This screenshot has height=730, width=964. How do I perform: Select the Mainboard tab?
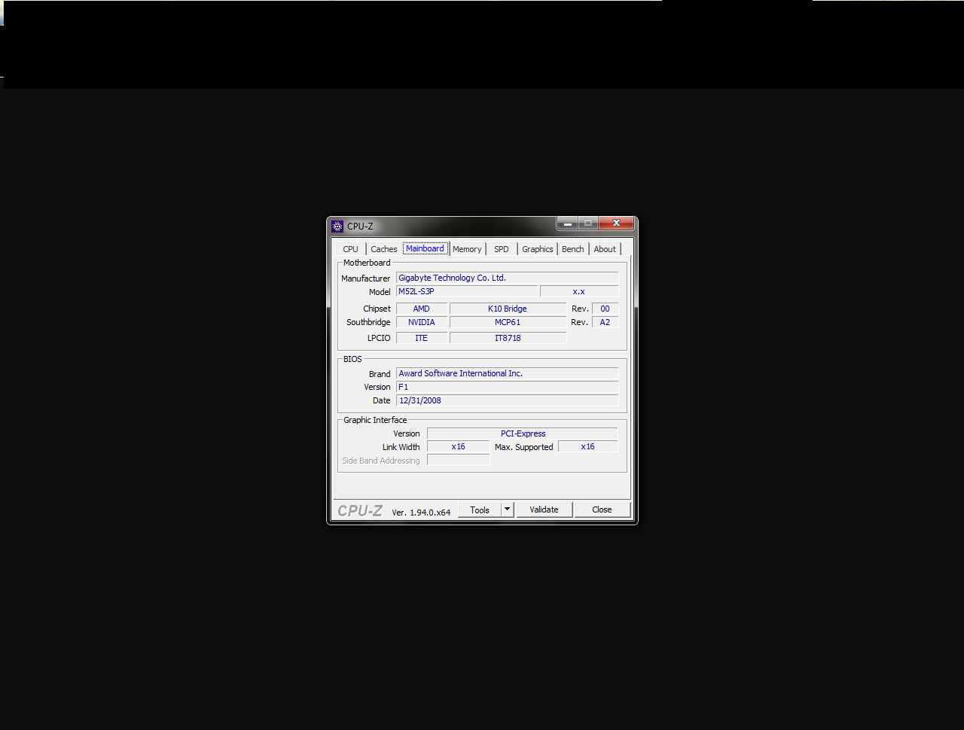pyautogui.click(x=425, y=248)
